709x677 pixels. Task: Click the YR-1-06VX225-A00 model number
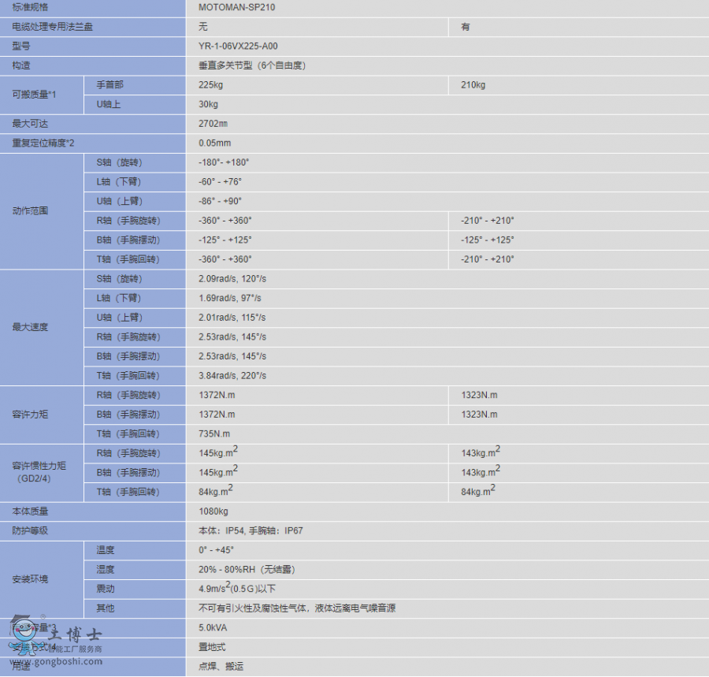(x=238, y=46)
